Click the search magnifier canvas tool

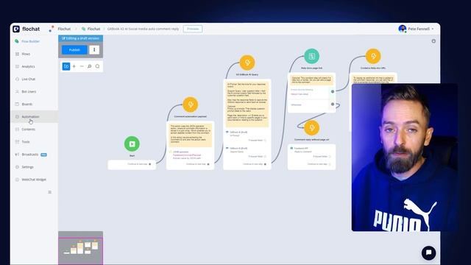[90, 66]
